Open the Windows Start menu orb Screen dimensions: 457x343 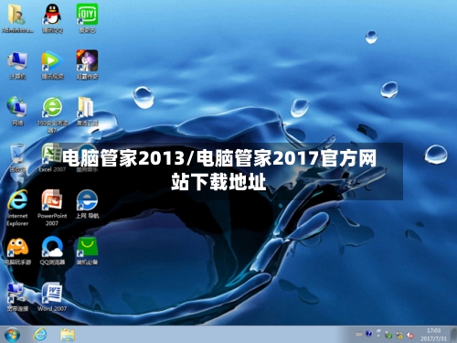pyautogui.click(x=12, y=335)
